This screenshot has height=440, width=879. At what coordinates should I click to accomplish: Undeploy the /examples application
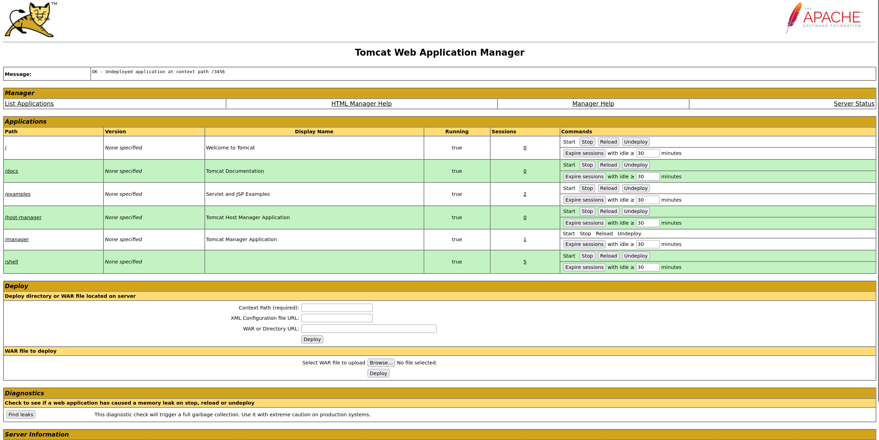(x=635, y=188)
